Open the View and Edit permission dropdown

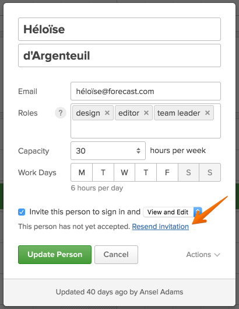(173, 212)
